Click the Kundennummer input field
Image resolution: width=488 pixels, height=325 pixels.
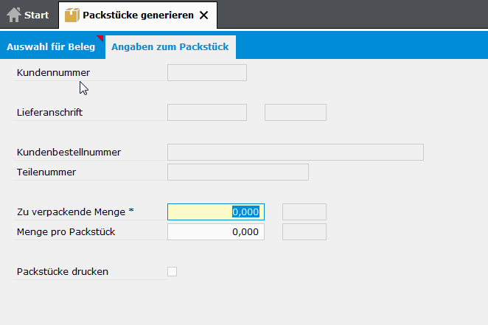[207, 72]
